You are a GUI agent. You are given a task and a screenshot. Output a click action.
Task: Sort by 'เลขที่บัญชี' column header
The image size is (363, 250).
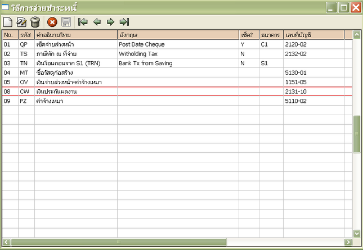(313, 35)
